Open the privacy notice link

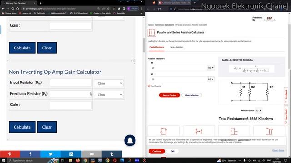[227, 140]
